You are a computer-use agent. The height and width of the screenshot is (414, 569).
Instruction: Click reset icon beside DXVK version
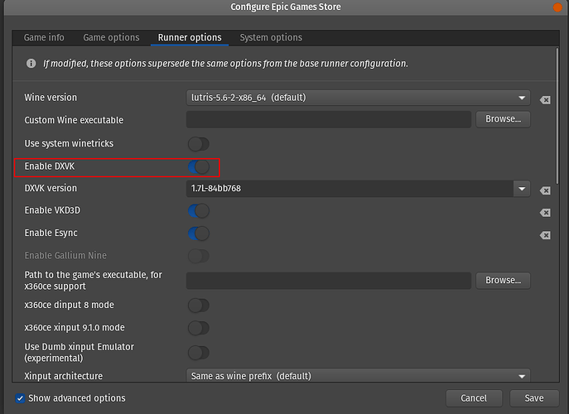point(545,190)
